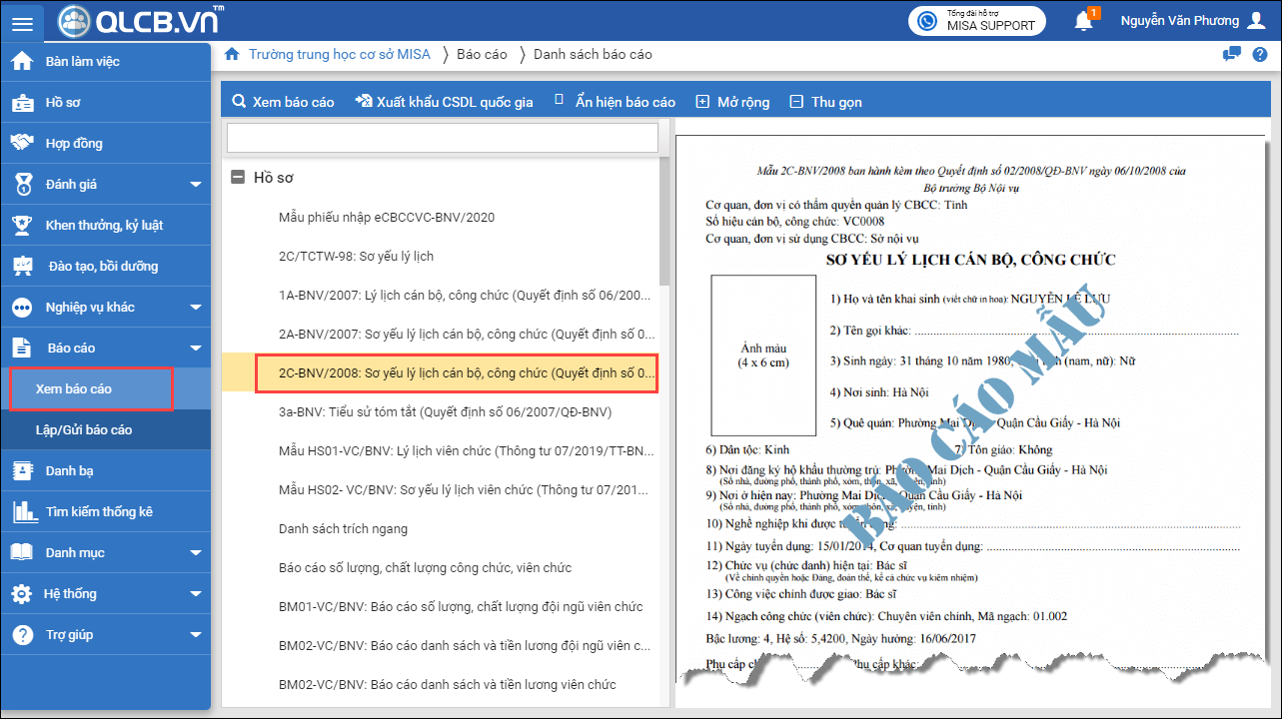Expand the Danh mục sidebar menu
1282x719 pixels.
click(x=196, y=553)
